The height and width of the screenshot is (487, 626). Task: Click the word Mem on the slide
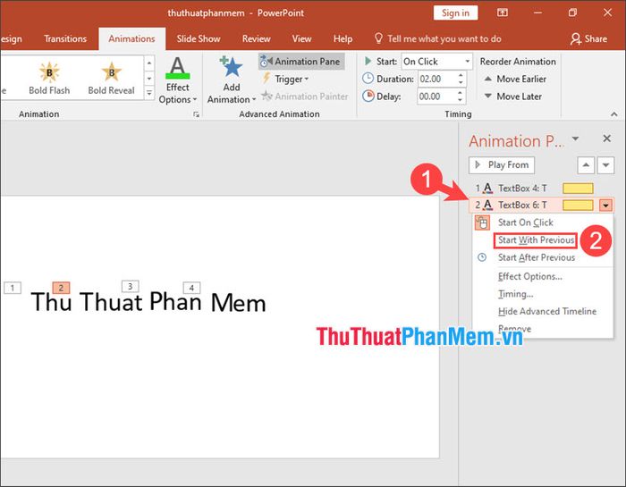tap(238, 303)
